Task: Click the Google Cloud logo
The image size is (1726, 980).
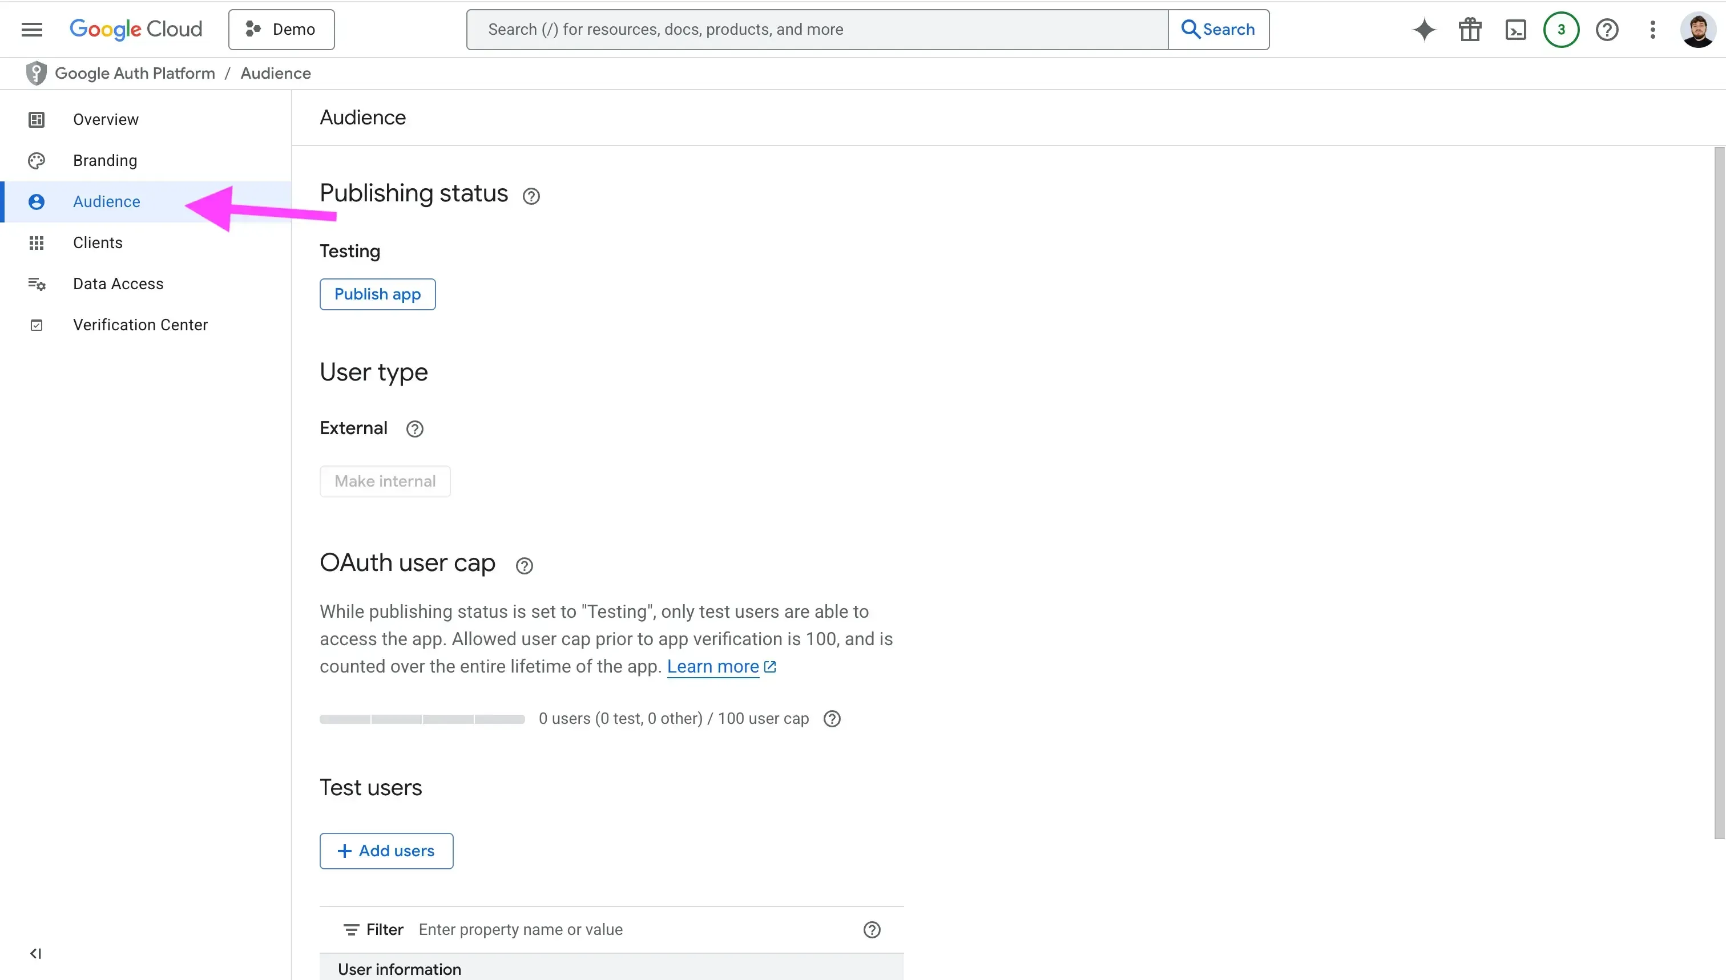Action: [x=135, y=29]
